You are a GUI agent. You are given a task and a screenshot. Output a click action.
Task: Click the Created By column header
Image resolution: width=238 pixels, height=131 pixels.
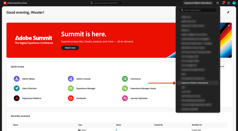(158, 125)
